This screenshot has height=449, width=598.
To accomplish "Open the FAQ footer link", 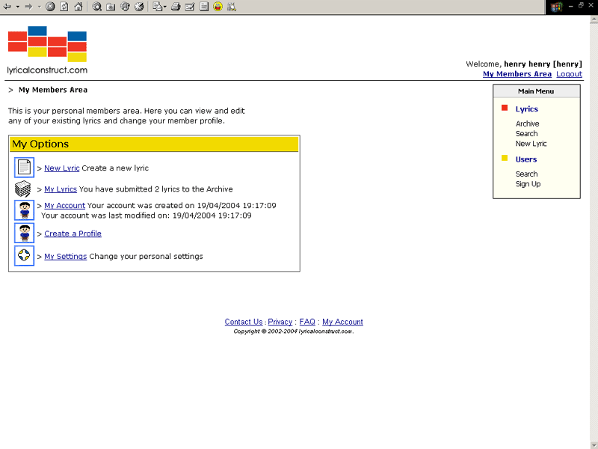I will tap(307, 322).
